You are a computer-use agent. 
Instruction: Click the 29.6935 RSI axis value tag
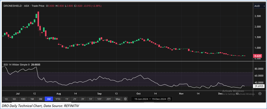(x=259, y=86)
